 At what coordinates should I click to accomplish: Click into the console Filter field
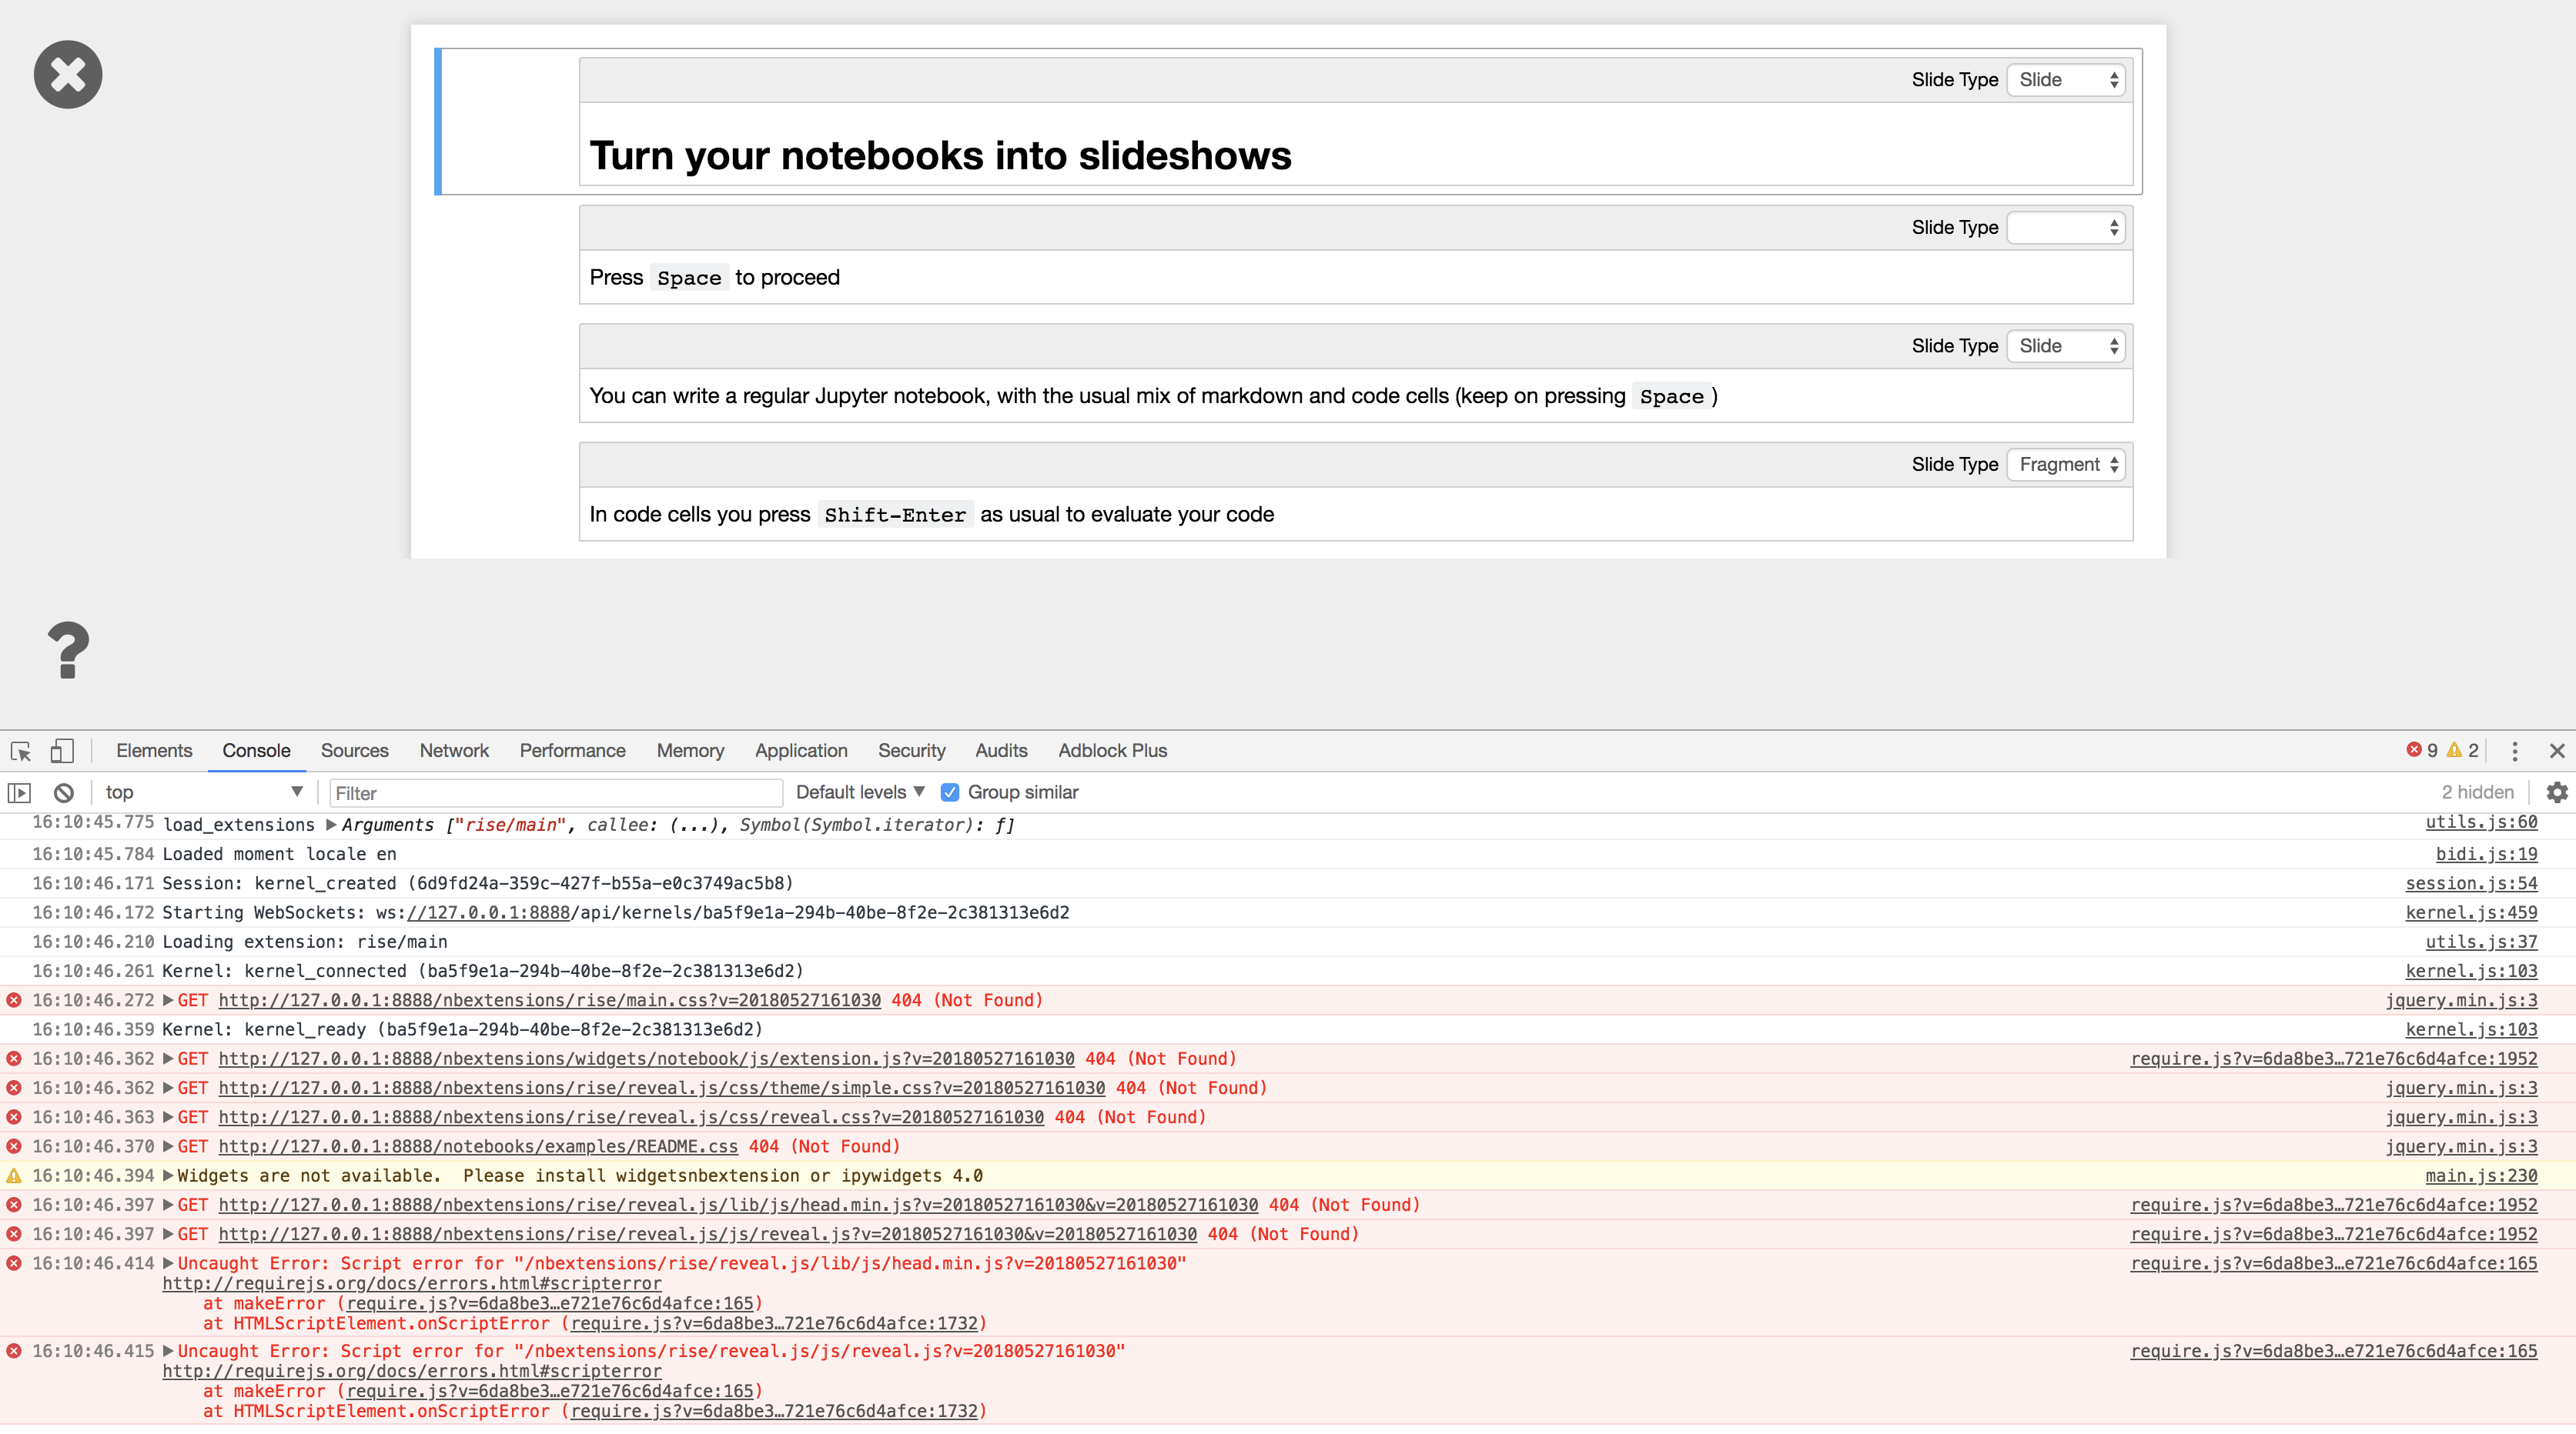coord(556,793)
